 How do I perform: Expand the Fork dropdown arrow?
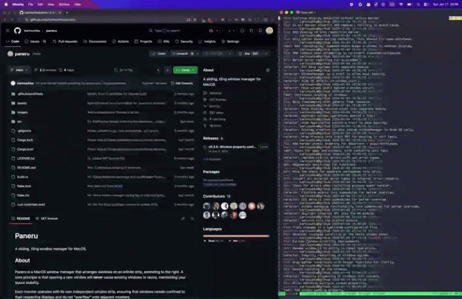click(x=230, y=54)
